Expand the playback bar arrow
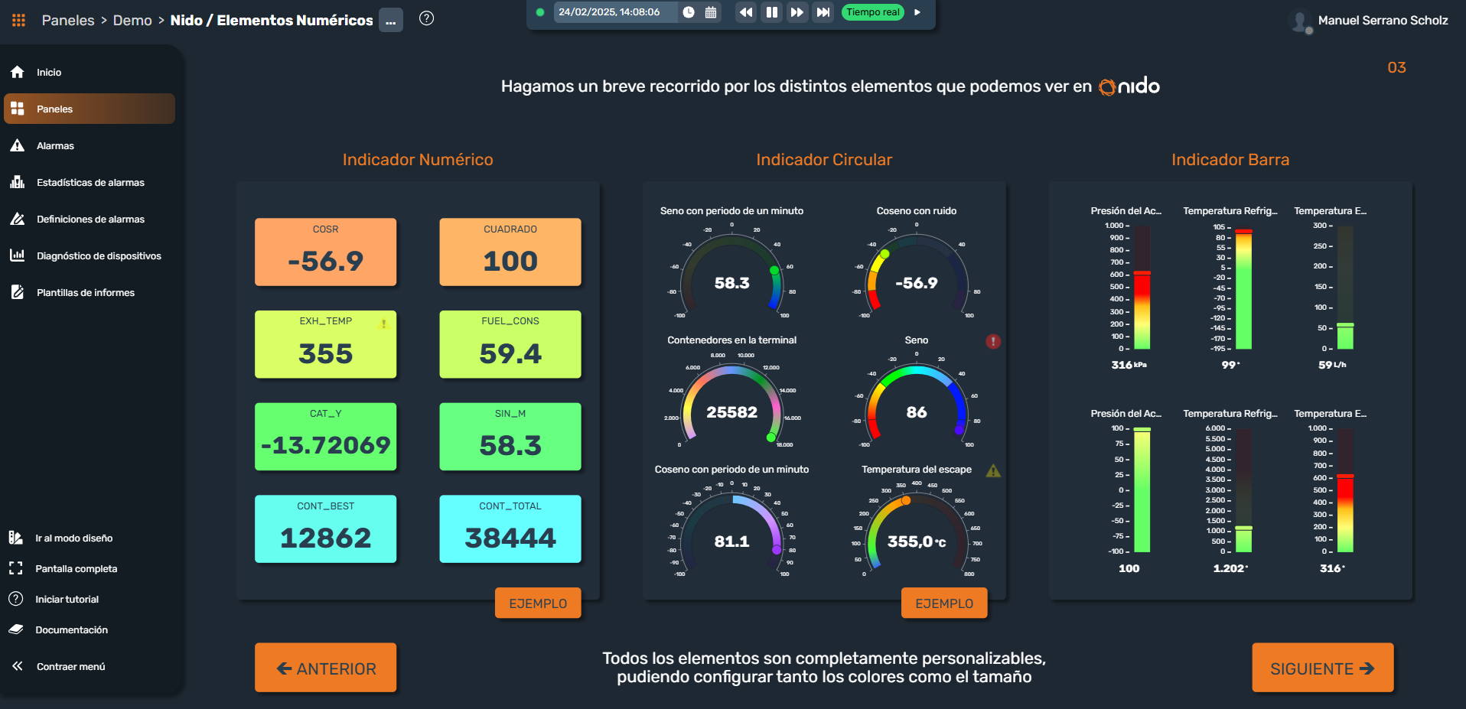Screen dimensions: 1466x709 pyautogui.click(x=917, y=12)
